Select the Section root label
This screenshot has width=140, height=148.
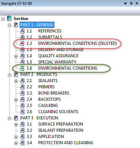[x=21, y=19]
